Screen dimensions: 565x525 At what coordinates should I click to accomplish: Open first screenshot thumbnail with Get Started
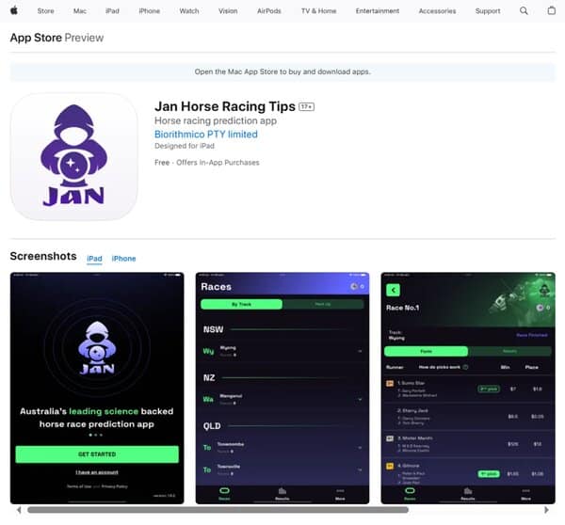click(x=97, y=389)
